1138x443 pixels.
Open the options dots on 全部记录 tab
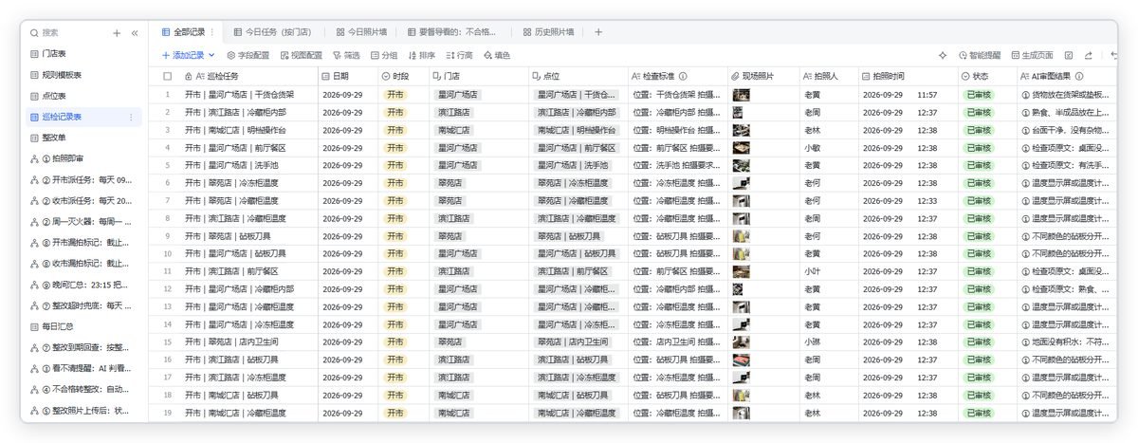tap(212, 31)
